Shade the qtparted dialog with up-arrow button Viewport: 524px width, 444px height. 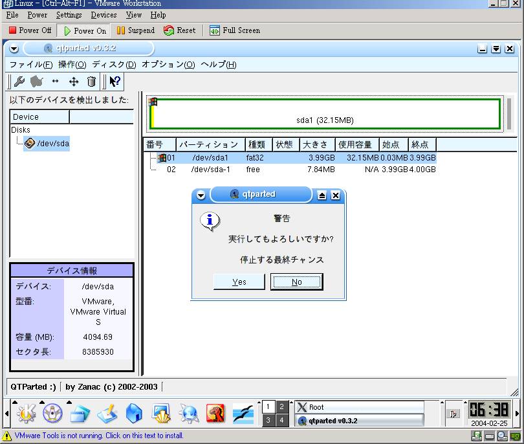tap(322, 195)
